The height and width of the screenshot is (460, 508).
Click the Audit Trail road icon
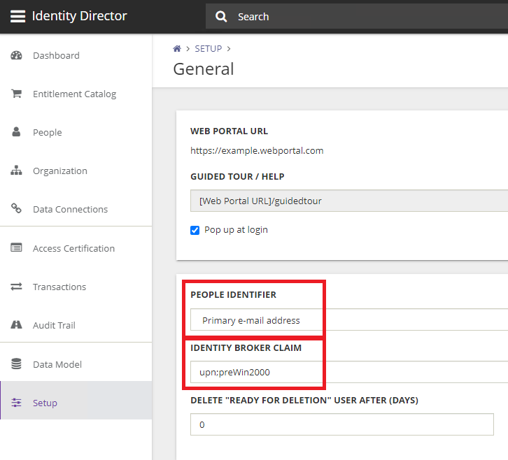coord(17,325)
